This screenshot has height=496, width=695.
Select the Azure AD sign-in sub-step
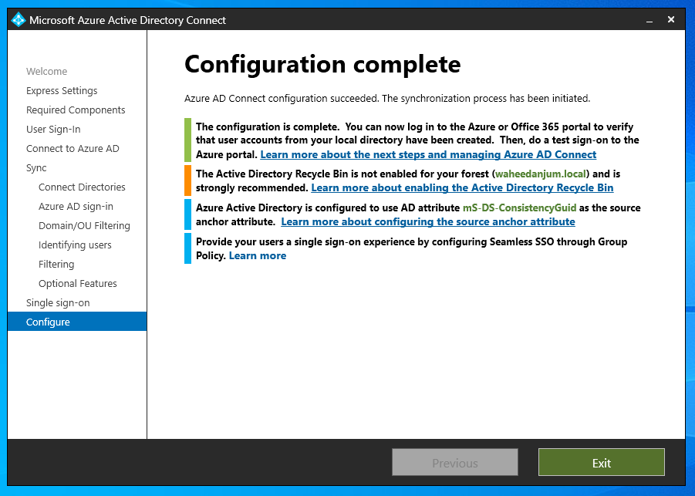(x=76, y=207)
